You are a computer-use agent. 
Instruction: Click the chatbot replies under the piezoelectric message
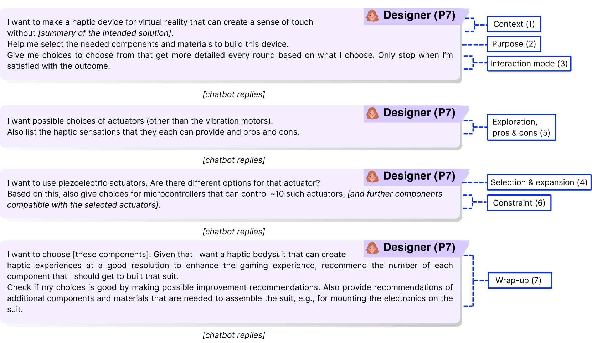(234, 232)
